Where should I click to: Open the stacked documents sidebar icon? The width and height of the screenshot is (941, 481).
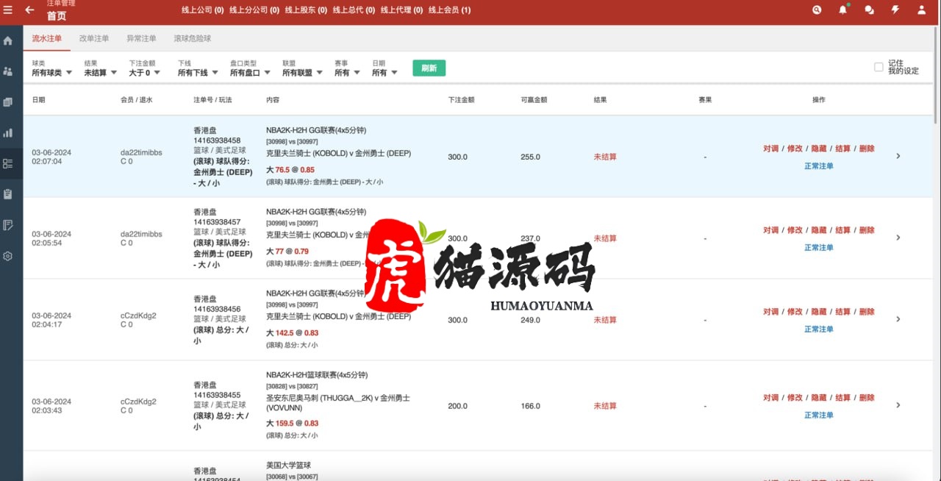[8, 102]
